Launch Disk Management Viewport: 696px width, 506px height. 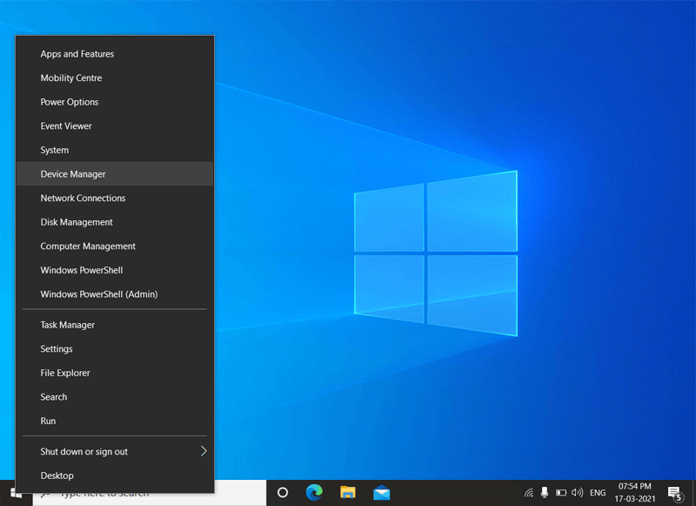click(75, 222)
